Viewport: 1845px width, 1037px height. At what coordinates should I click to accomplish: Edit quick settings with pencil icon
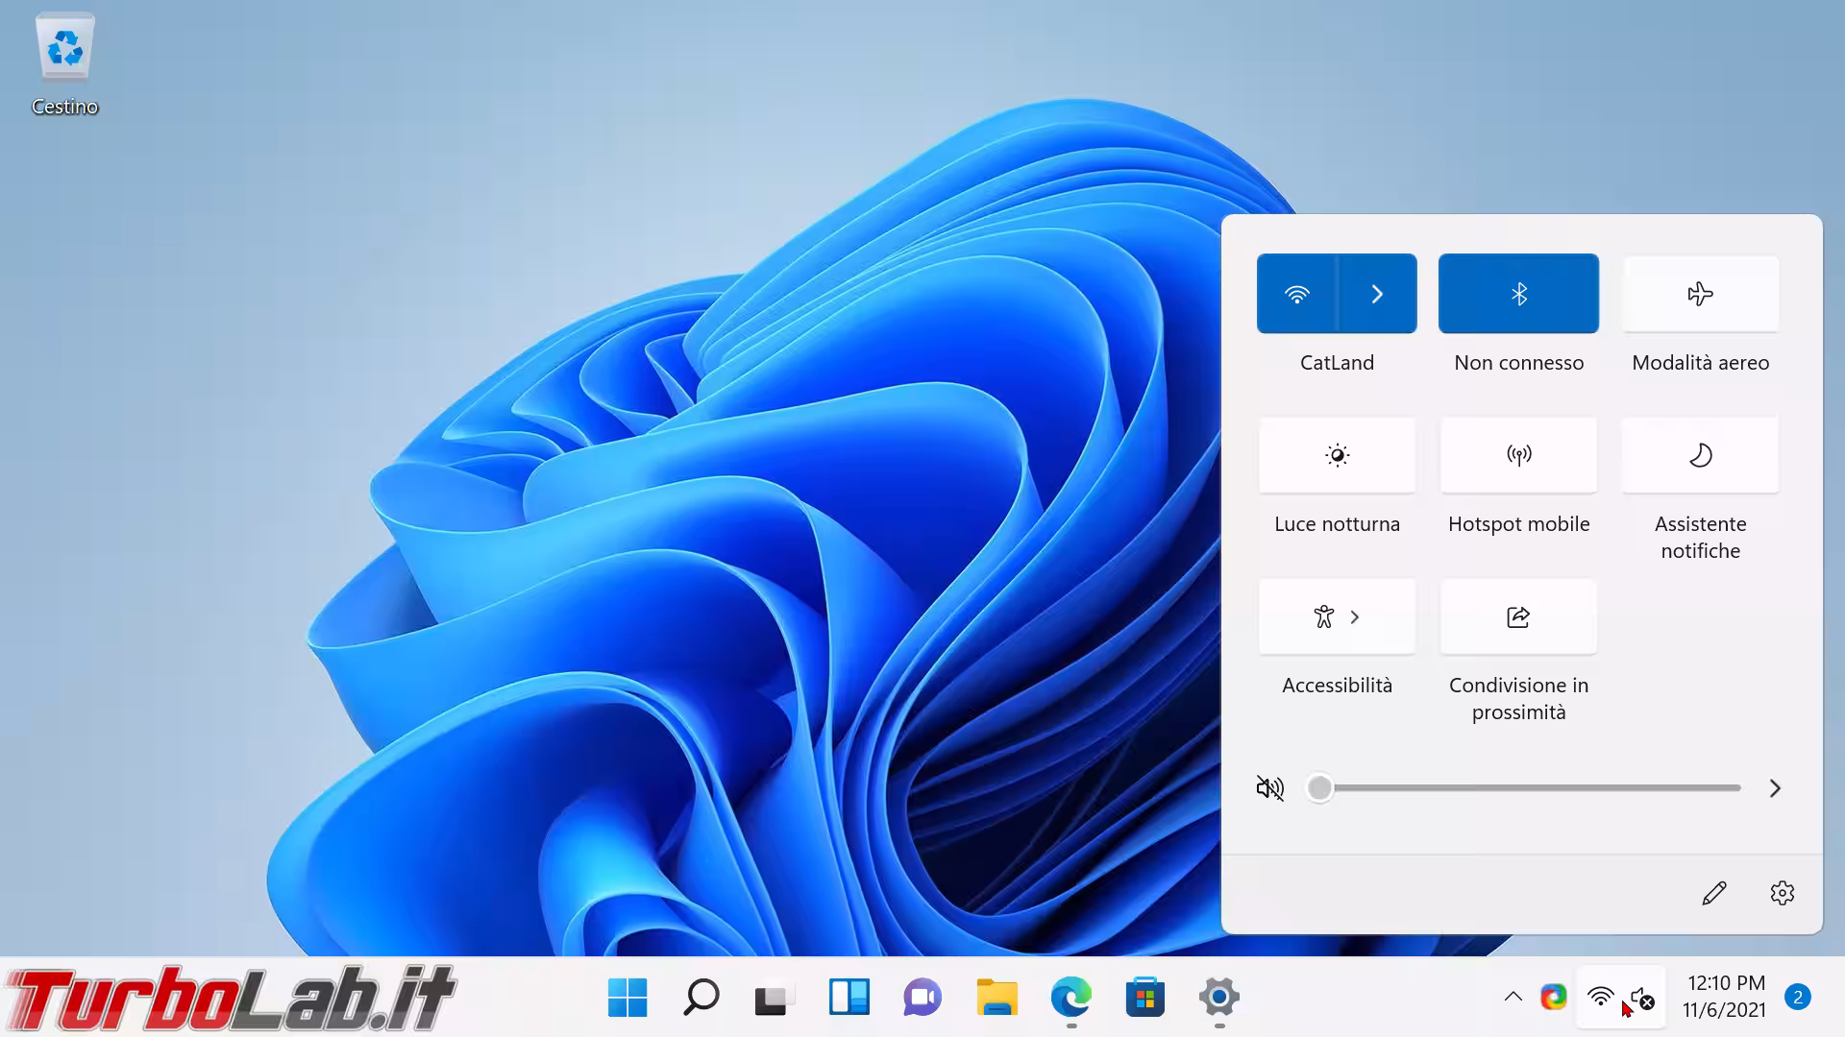pos(1713,893)
